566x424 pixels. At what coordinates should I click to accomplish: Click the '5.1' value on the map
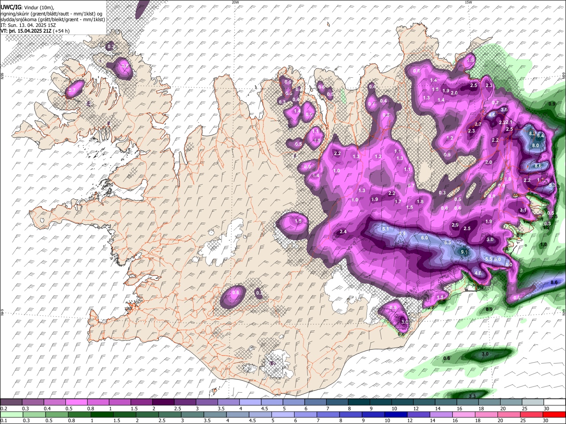click(385, 229)
